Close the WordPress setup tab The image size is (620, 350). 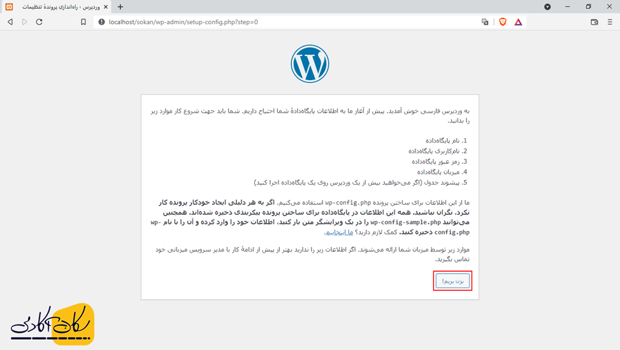point(106,7)
